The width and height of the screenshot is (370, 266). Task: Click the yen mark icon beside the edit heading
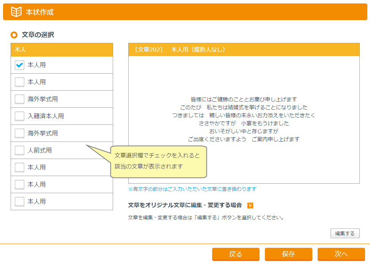pos(250,205)
